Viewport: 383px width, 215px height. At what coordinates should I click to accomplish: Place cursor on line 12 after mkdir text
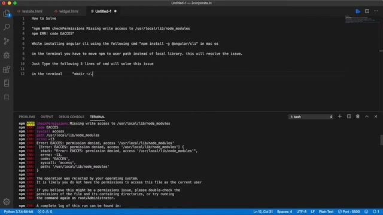pos(93,74)
